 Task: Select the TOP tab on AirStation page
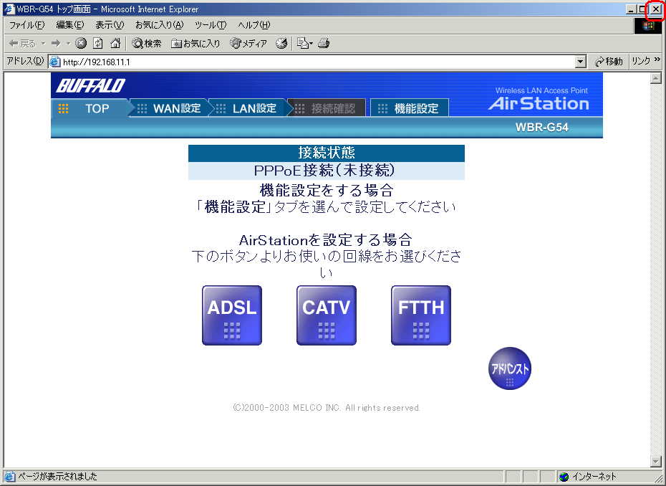(x=90, y=108)
